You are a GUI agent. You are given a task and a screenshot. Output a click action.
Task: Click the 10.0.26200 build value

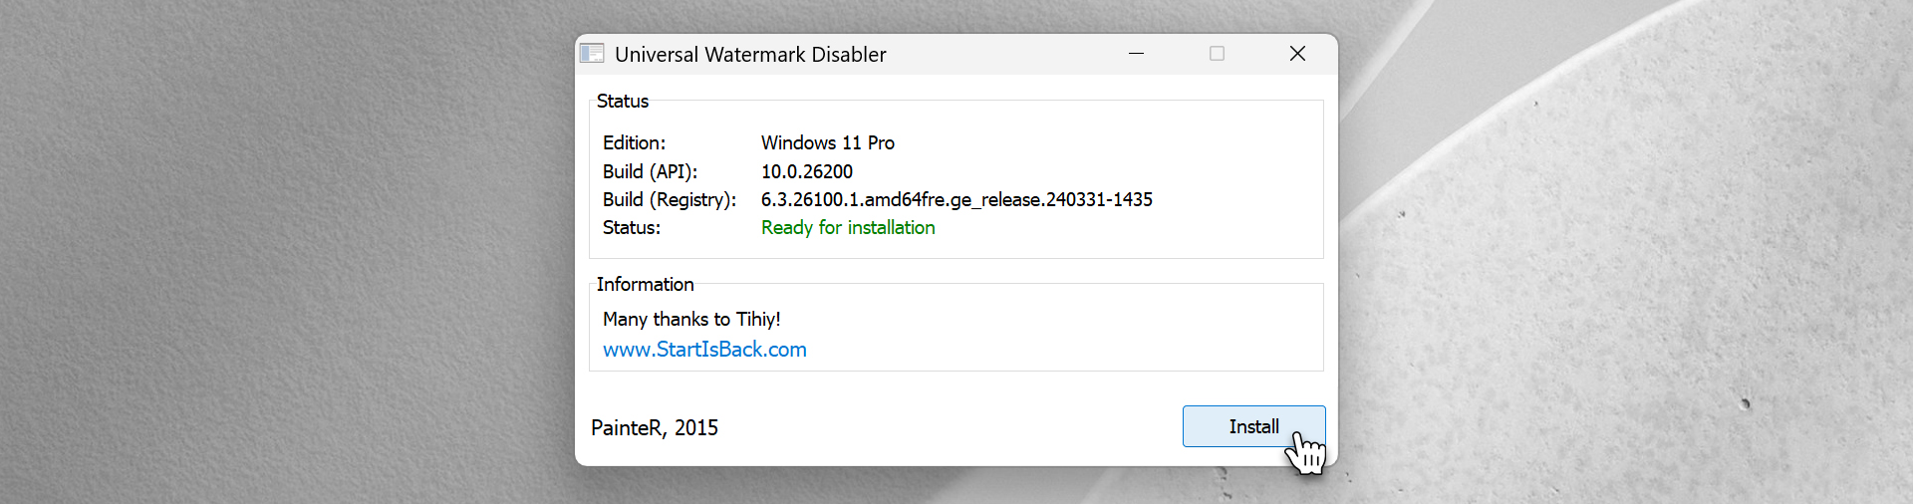(x=806, y=171)
